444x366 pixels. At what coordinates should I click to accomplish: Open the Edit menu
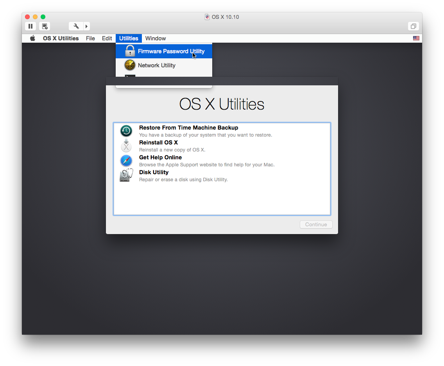point(107,38)
